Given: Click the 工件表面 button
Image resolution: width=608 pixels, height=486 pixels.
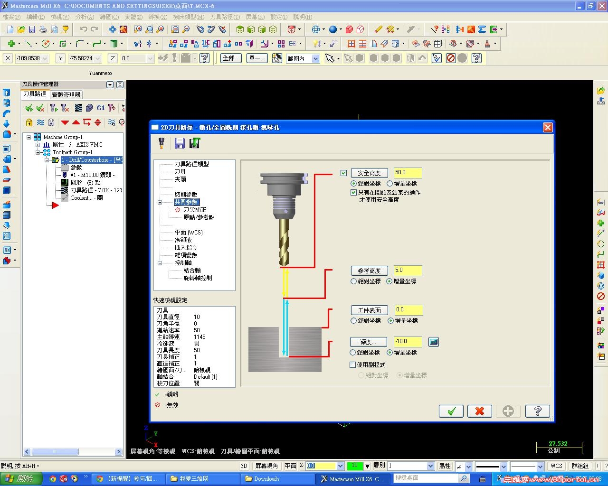Looking at the screenshot, I should pyautogui.click(x=369, y=310).
